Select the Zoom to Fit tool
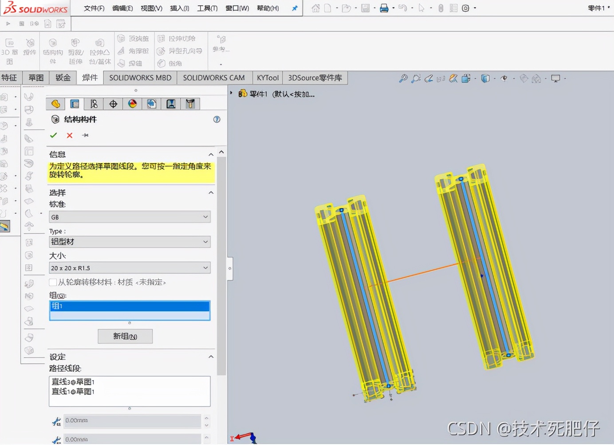 402,78
